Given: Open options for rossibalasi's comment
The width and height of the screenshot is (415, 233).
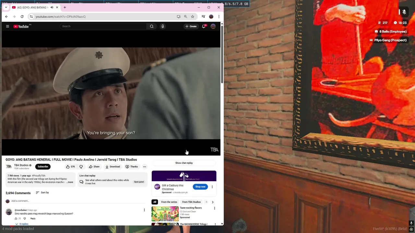Looking at the screenshot, I should coord(144,210).
